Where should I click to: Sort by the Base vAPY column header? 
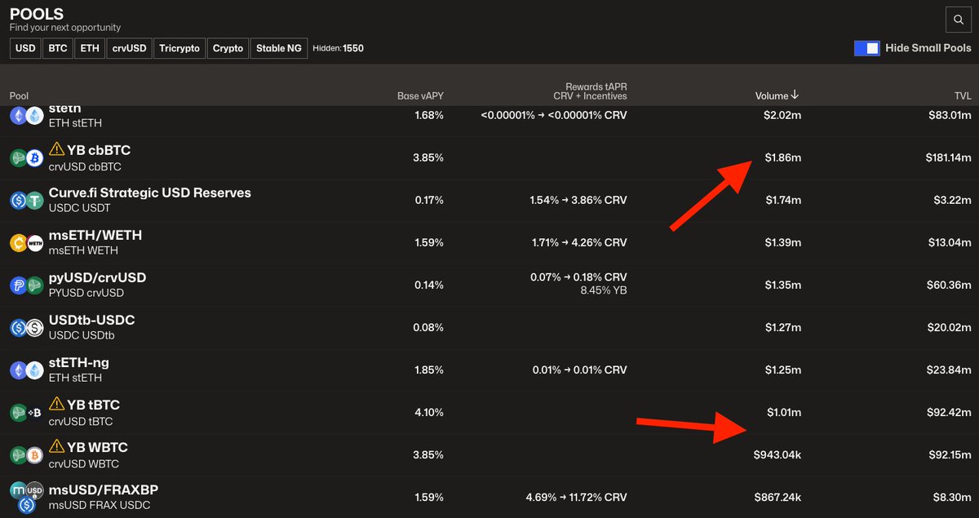pos(420,95)
